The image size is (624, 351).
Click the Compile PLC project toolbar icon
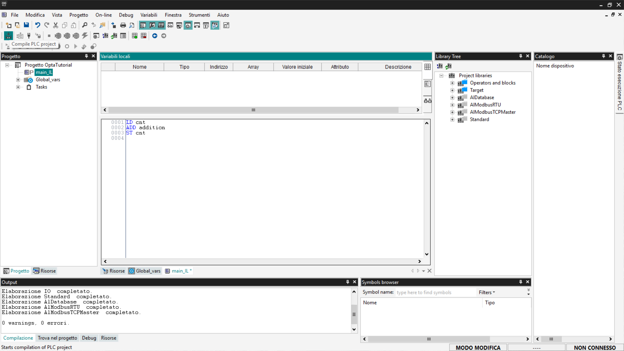[x=8, y=36]
